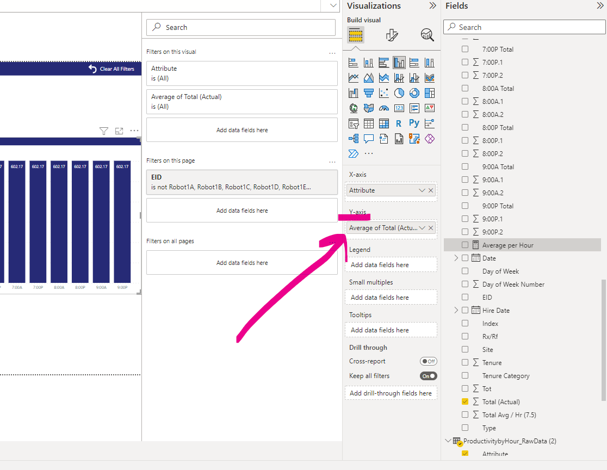This screenshot has width=607, height=470.
Task: Insert the R script visual
Action: 399,123
